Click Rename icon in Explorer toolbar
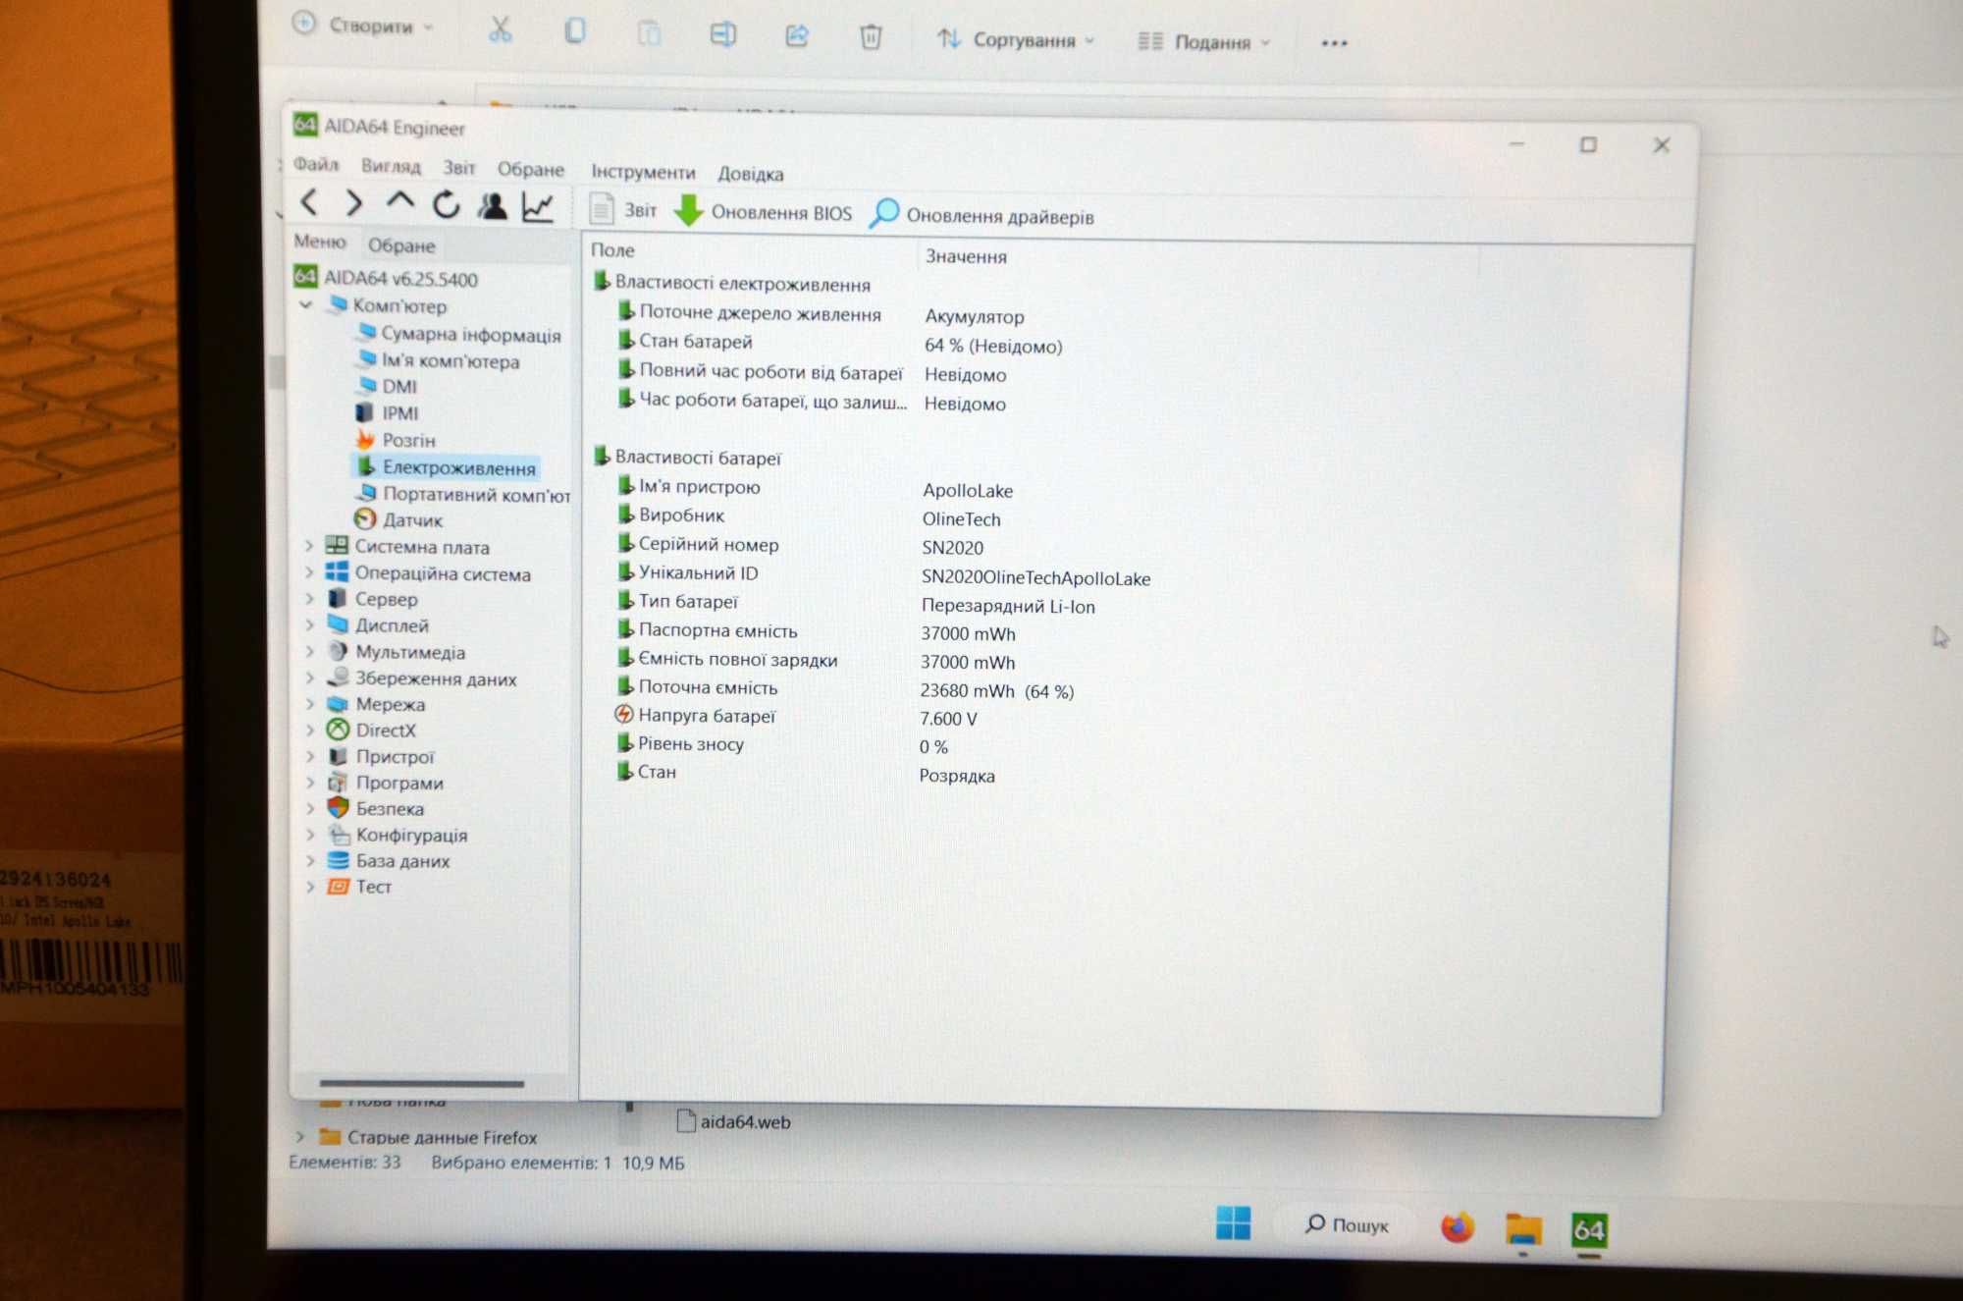The image size is (1963, 1301). tap(723, 34)
